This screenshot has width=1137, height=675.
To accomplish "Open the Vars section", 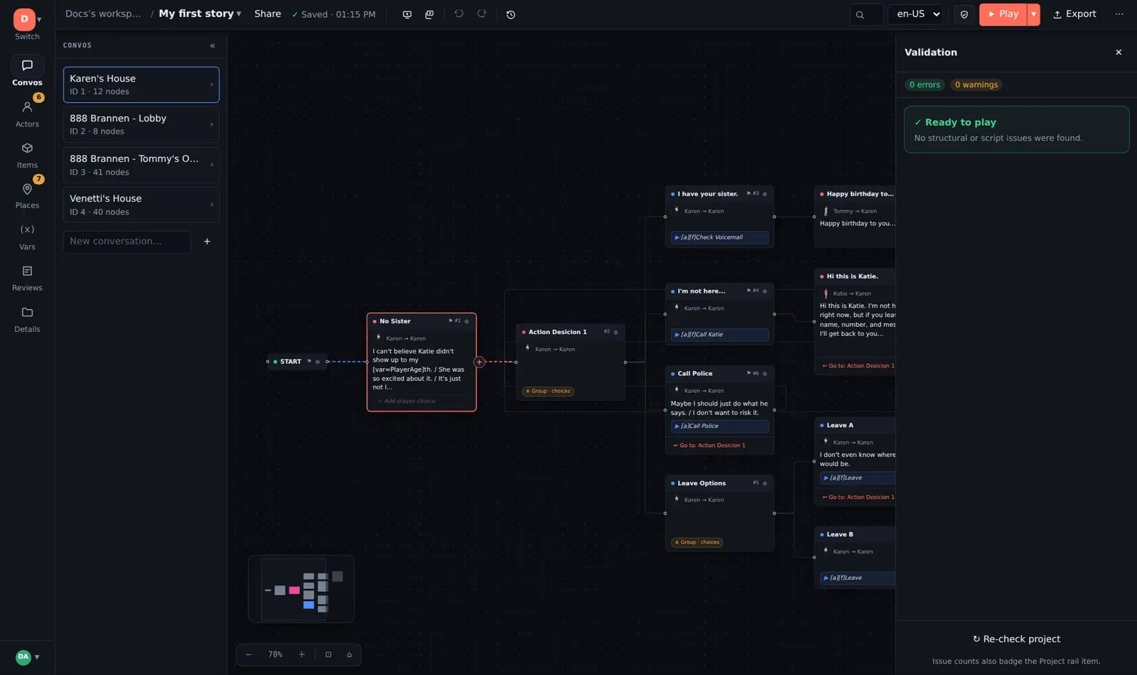I will coord(27,236).
